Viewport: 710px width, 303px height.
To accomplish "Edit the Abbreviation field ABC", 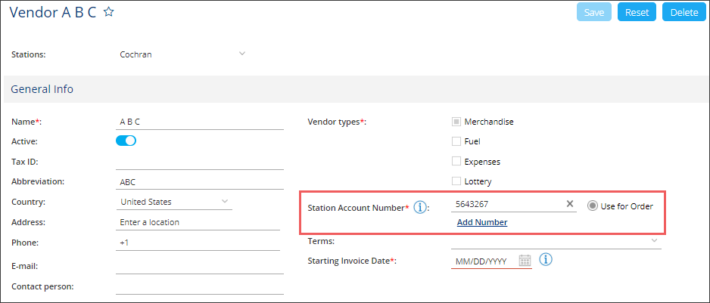I will tap(200, 182).
